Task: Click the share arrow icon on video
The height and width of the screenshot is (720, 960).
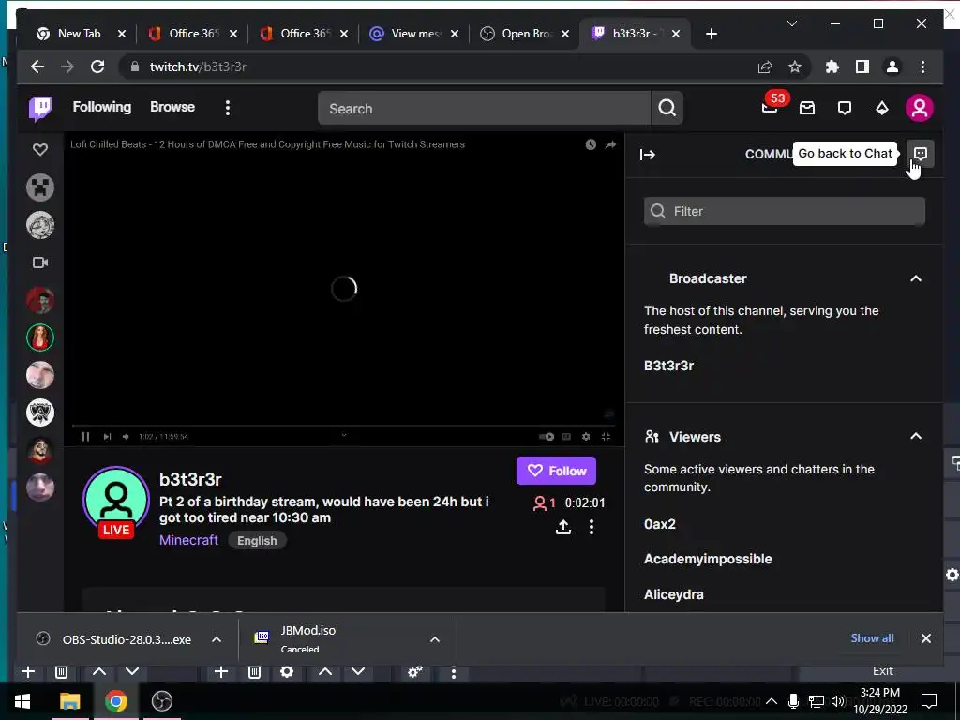Action: tap(610, 144)
